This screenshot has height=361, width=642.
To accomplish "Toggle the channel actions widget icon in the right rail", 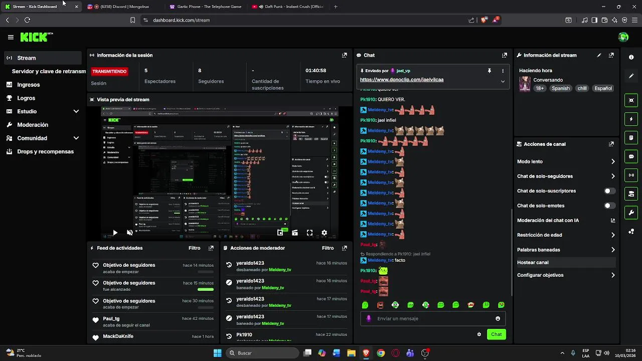I will point(631,194).
